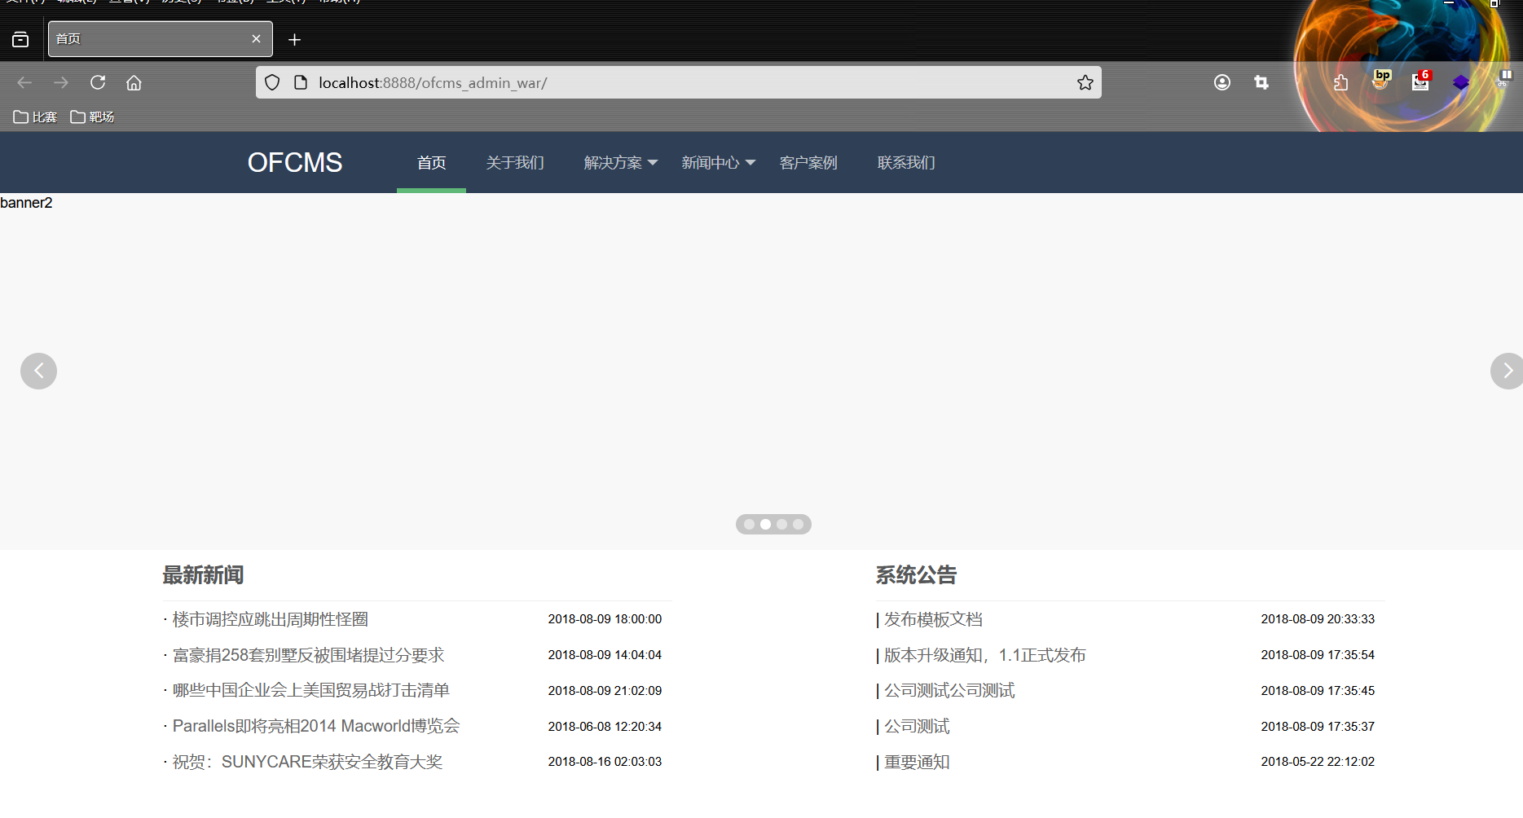Advance the banner with the right arrow

[1507, 371]
